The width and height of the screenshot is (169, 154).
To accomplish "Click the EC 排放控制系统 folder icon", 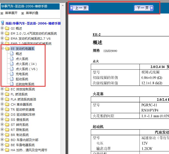I will pyautogui.click(x=7, y=89).
